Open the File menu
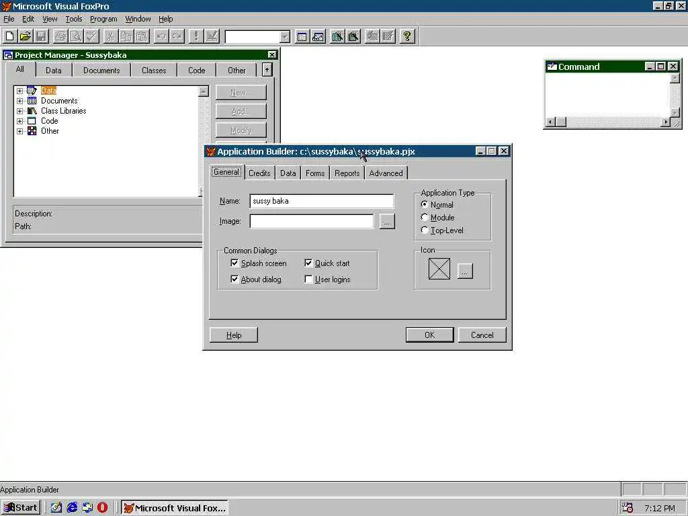The width and height of the screenshot is (688, 516). [x=9, y=19]
